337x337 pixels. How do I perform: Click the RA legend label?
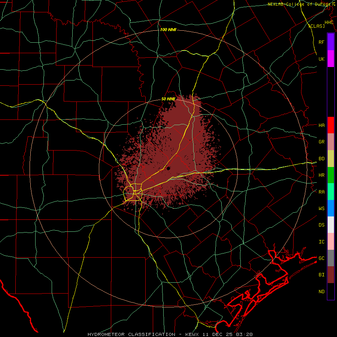[321, 192]
